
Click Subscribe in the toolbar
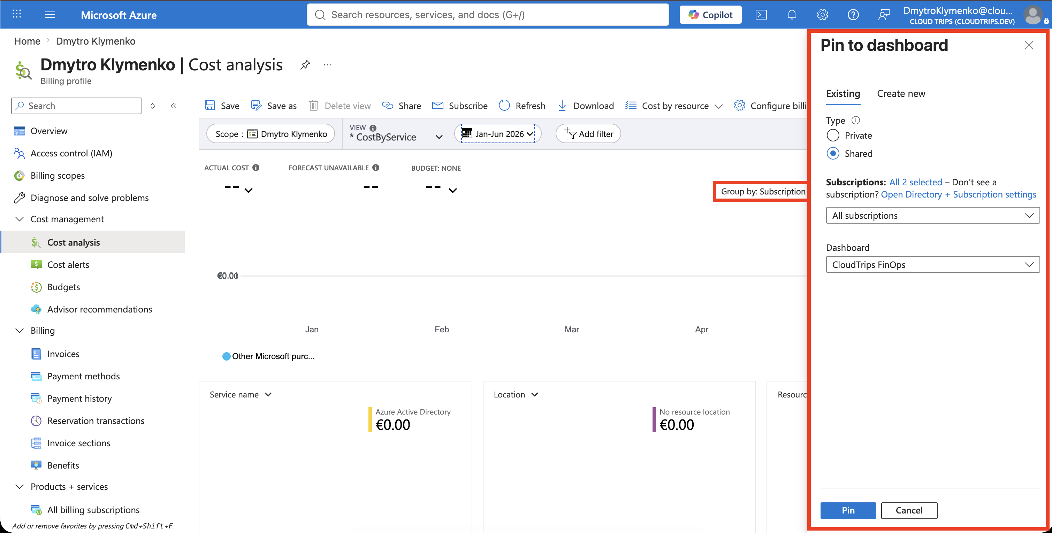tap(460, 106)
